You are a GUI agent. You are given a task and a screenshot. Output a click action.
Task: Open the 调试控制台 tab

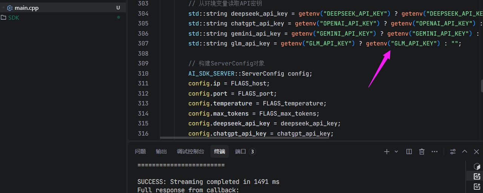(x=191, y=152)
